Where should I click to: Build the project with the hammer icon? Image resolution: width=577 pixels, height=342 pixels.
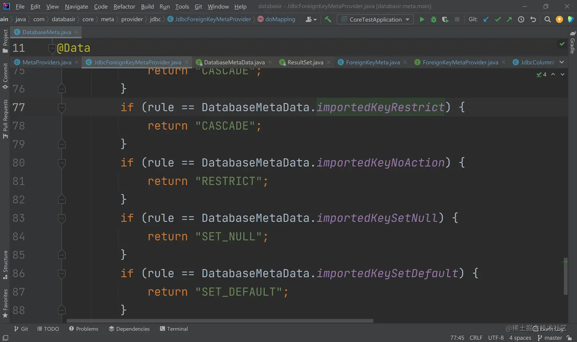[x=328, y=19]
